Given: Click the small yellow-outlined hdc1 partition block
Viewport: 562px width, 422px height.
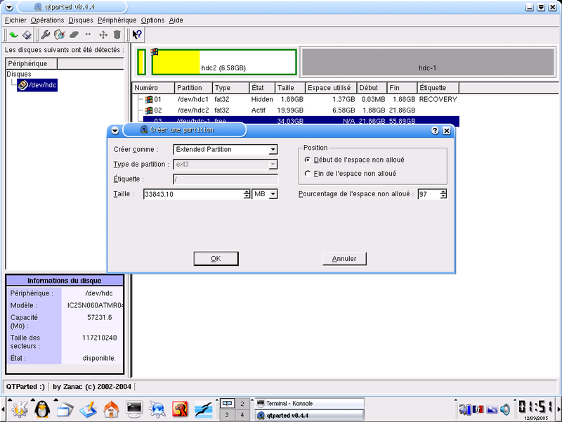Looking at the screenshot, I should 142,62.
